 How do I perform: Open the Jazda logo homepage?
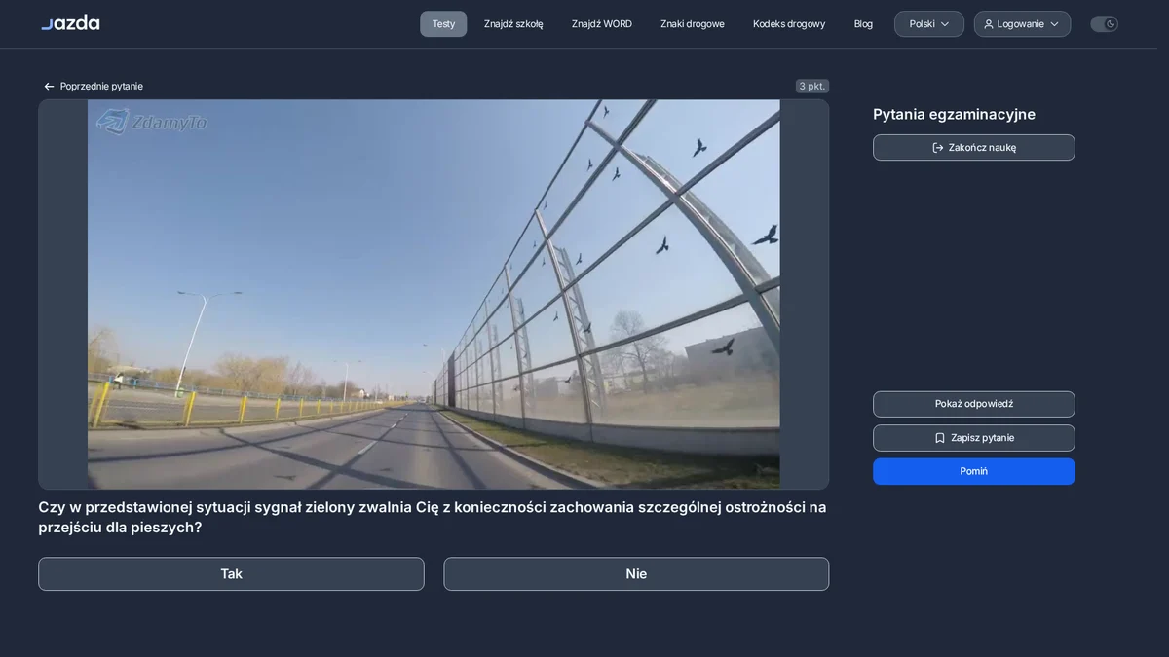point(70,23)
